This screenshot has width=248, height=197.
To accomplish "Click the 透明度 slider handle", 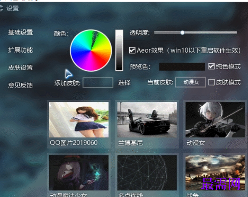I will [x=183, y=33].
